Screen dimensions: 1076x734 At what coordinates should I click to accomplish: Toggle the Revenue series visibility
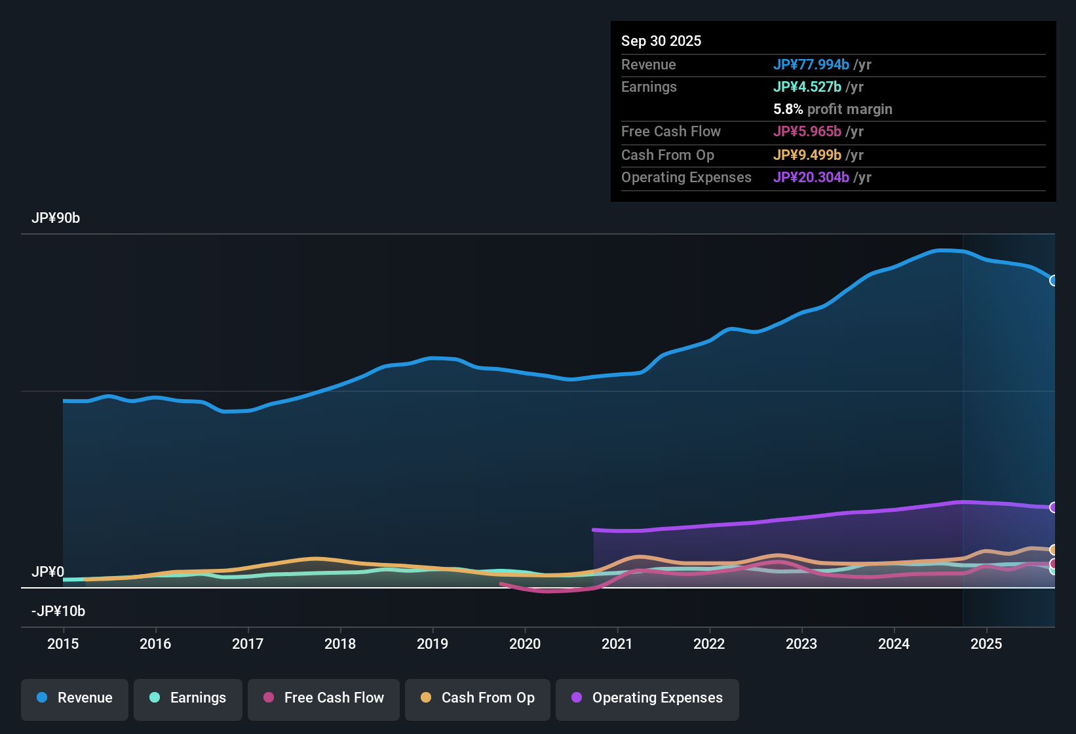(74, 698)
